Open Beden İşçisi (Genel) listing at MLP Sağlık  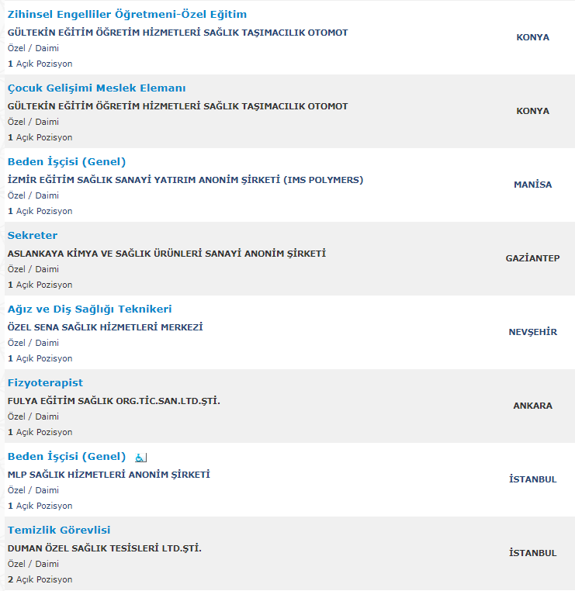click(67, 457)
